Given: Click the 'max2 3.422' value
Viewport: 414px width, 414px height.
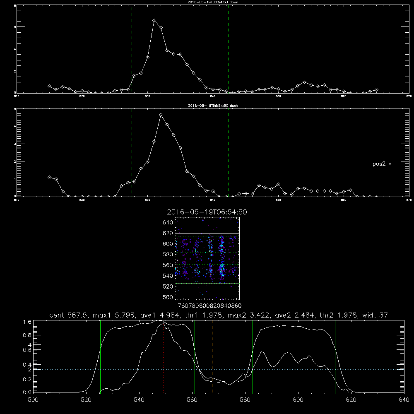Looking at the screenshot, I should [248, 315].
